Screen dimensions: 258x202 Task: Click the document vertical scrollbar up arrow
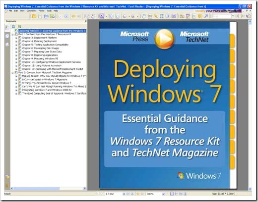point(250,22)
